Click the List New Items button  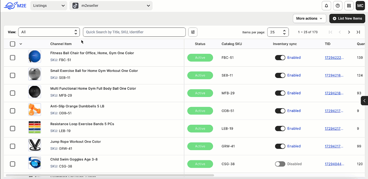pos(347,18)
